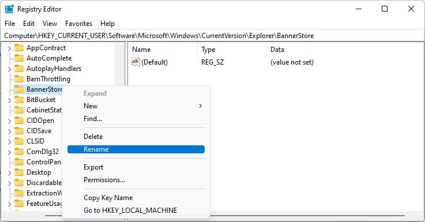This screenshot has width=425, height=222.
Task: Click the BannerStore folder icon
Action: pyautogui.click(x=18, y=89)
